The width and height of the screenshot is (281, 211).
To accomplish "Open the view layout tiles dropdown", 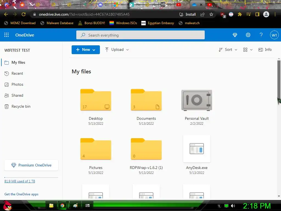I will pyautogui.click(x=248, y=50).
